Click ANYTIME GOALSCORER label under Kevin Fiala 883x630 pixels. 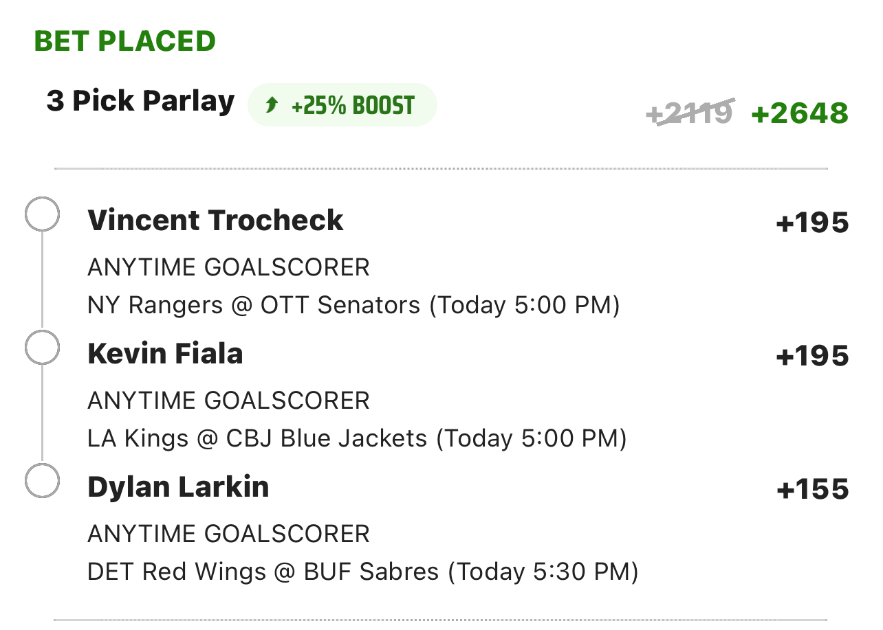228,400
